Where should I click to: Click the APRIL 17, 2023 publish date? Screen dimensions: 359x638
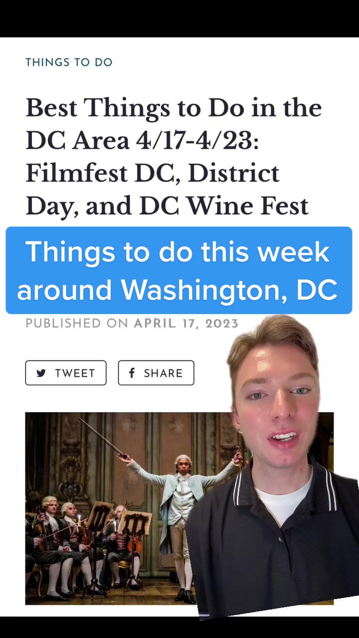(x=186, y=323)
